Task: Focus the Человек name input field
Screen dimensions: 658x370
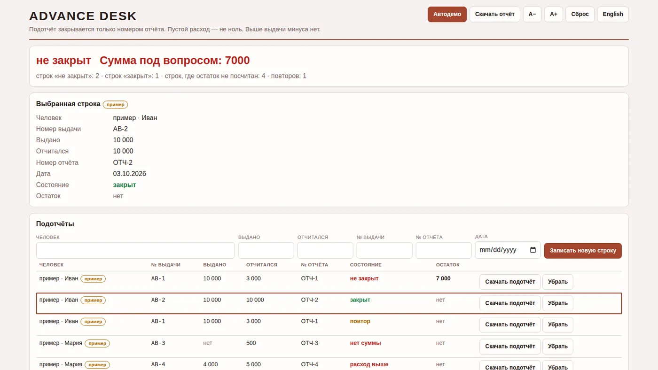Action: [x=135, y=250]
